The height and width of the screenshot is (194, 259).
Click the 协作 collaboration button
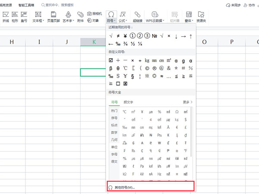(249, 5)
